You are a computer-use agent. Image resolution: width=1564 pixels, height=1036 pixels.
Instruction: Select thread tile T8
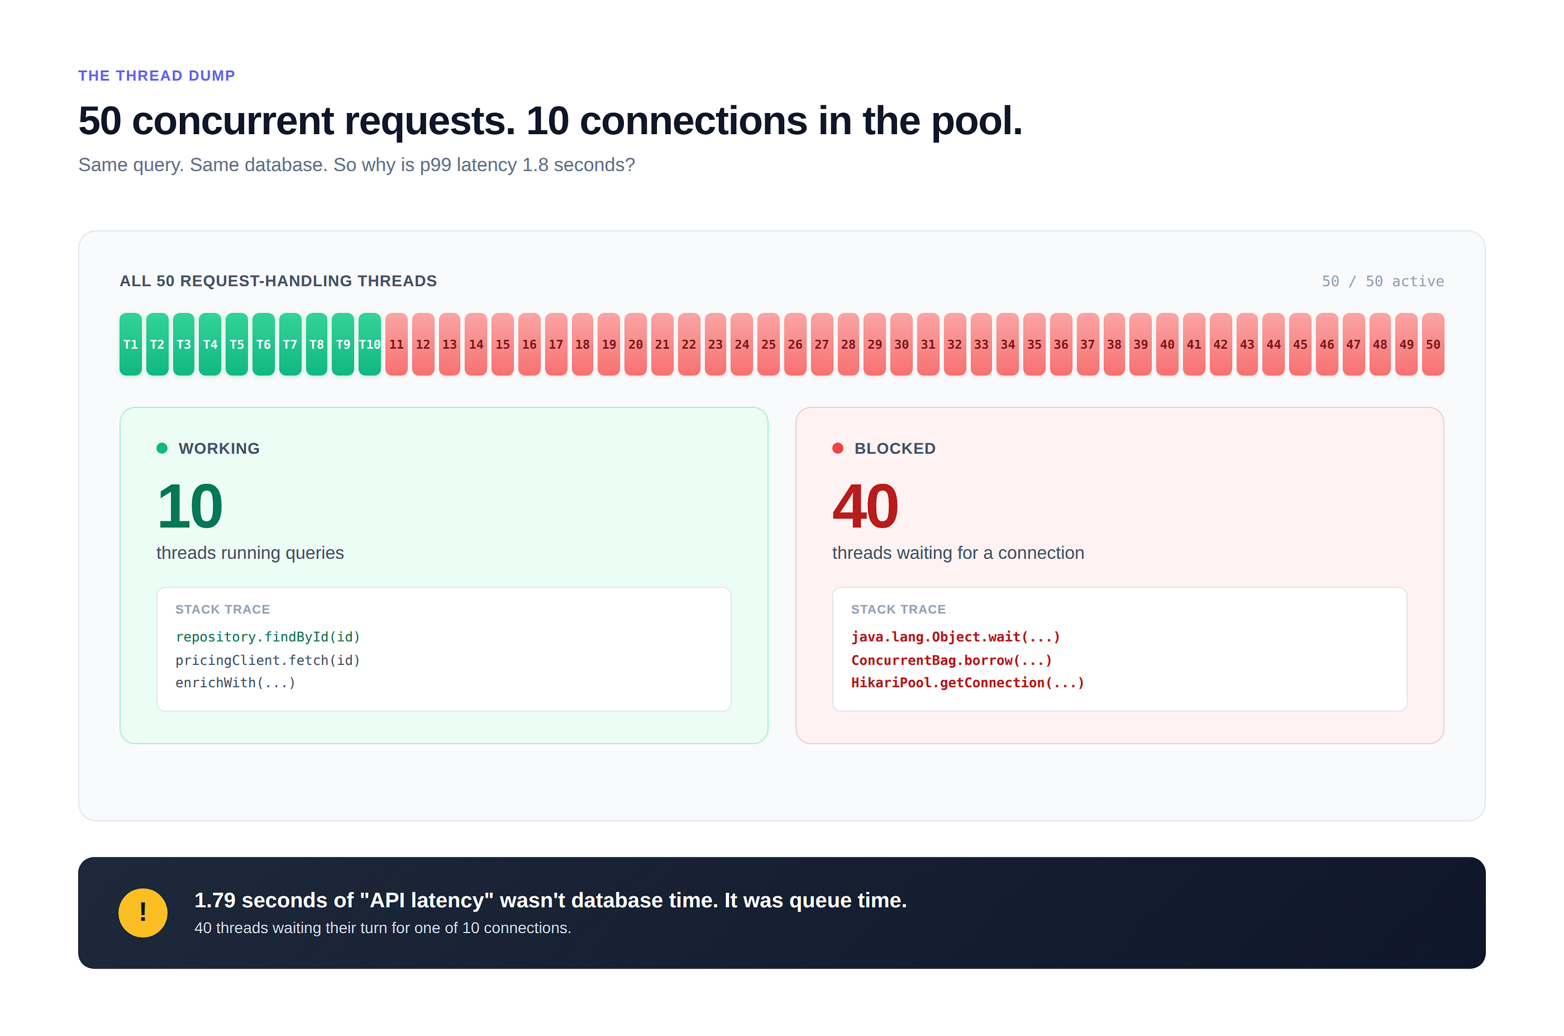tap(316, 344)
